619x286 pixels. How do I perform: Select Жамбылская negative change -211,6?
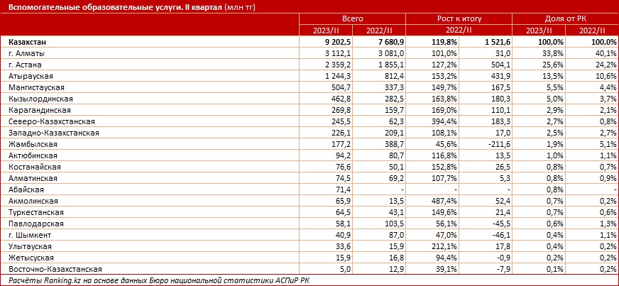point(498,144)
